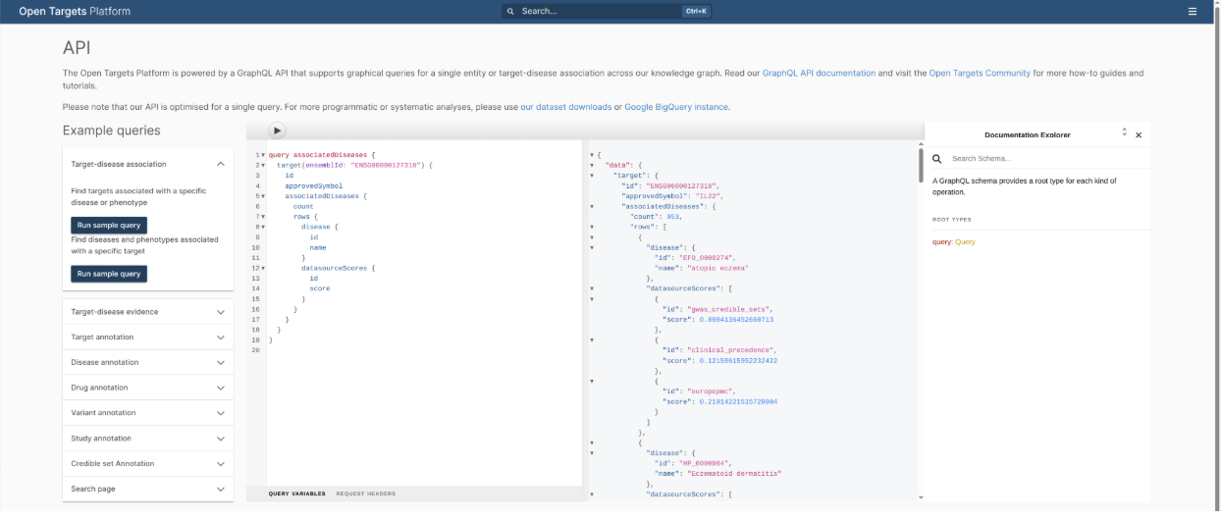This screenshot has width=1221, height=520.
Task: Expand the Drug annotation section
Action: point(148,388)
